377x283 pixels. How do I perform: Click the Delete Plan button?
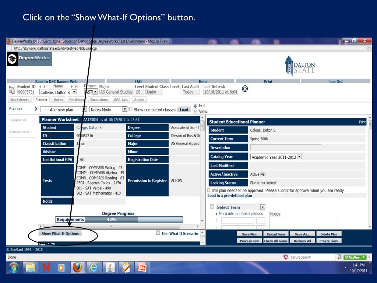tap(329, 234)
